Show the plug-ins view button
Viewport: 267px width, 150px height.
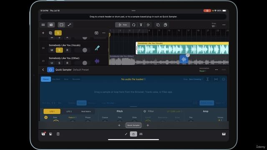[133, 134]
